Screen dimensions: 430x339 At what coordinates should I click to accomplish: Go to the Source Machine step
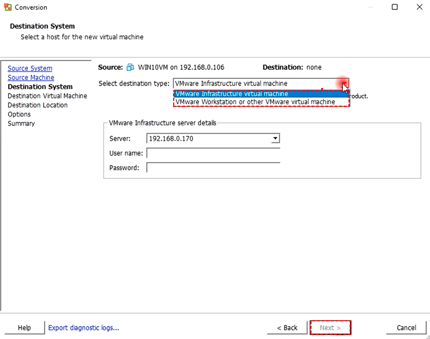31,78
